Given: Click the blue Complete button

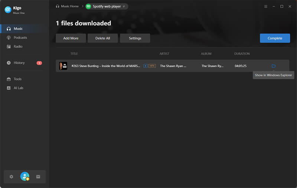Looking at the screenshot, I should (275, 38).
